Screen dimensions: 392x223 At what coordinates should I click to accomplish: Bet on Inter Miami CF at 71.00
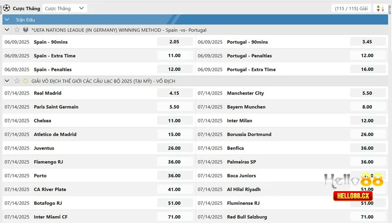174,217
